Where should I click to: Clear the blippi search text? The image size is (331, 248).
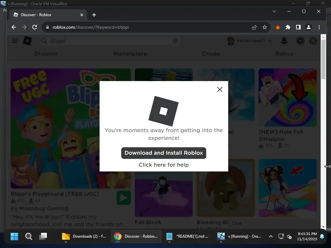[x=175, y=41]
